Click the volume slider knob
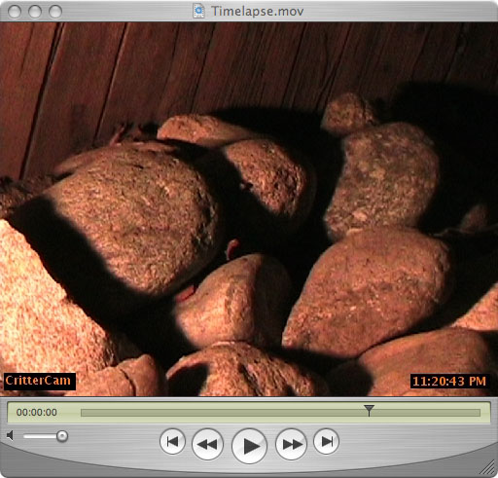Image resolution: width=498 pixels, height=478 pixels. 62,436
